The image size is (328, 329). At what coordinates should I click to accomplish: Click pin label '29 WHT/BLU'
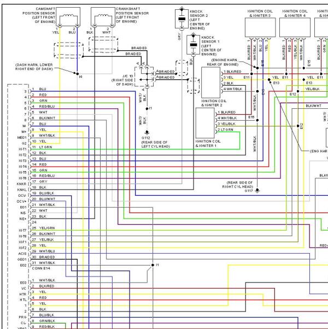click(43, 251)
